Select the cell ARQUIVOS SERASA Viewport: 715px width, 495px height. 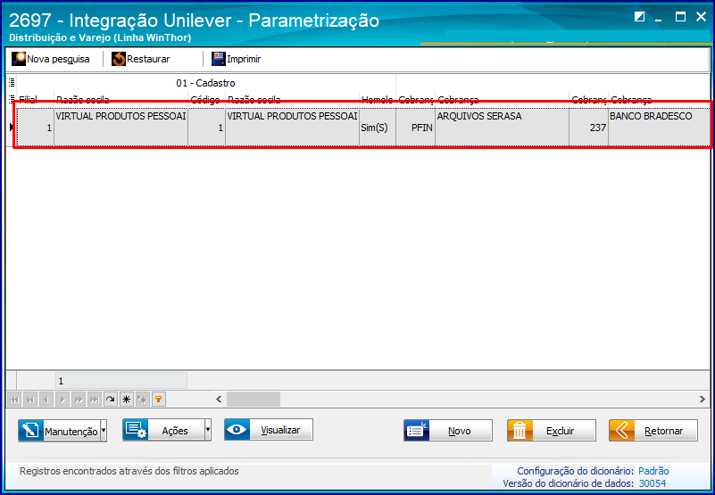(x=502, y=128)
